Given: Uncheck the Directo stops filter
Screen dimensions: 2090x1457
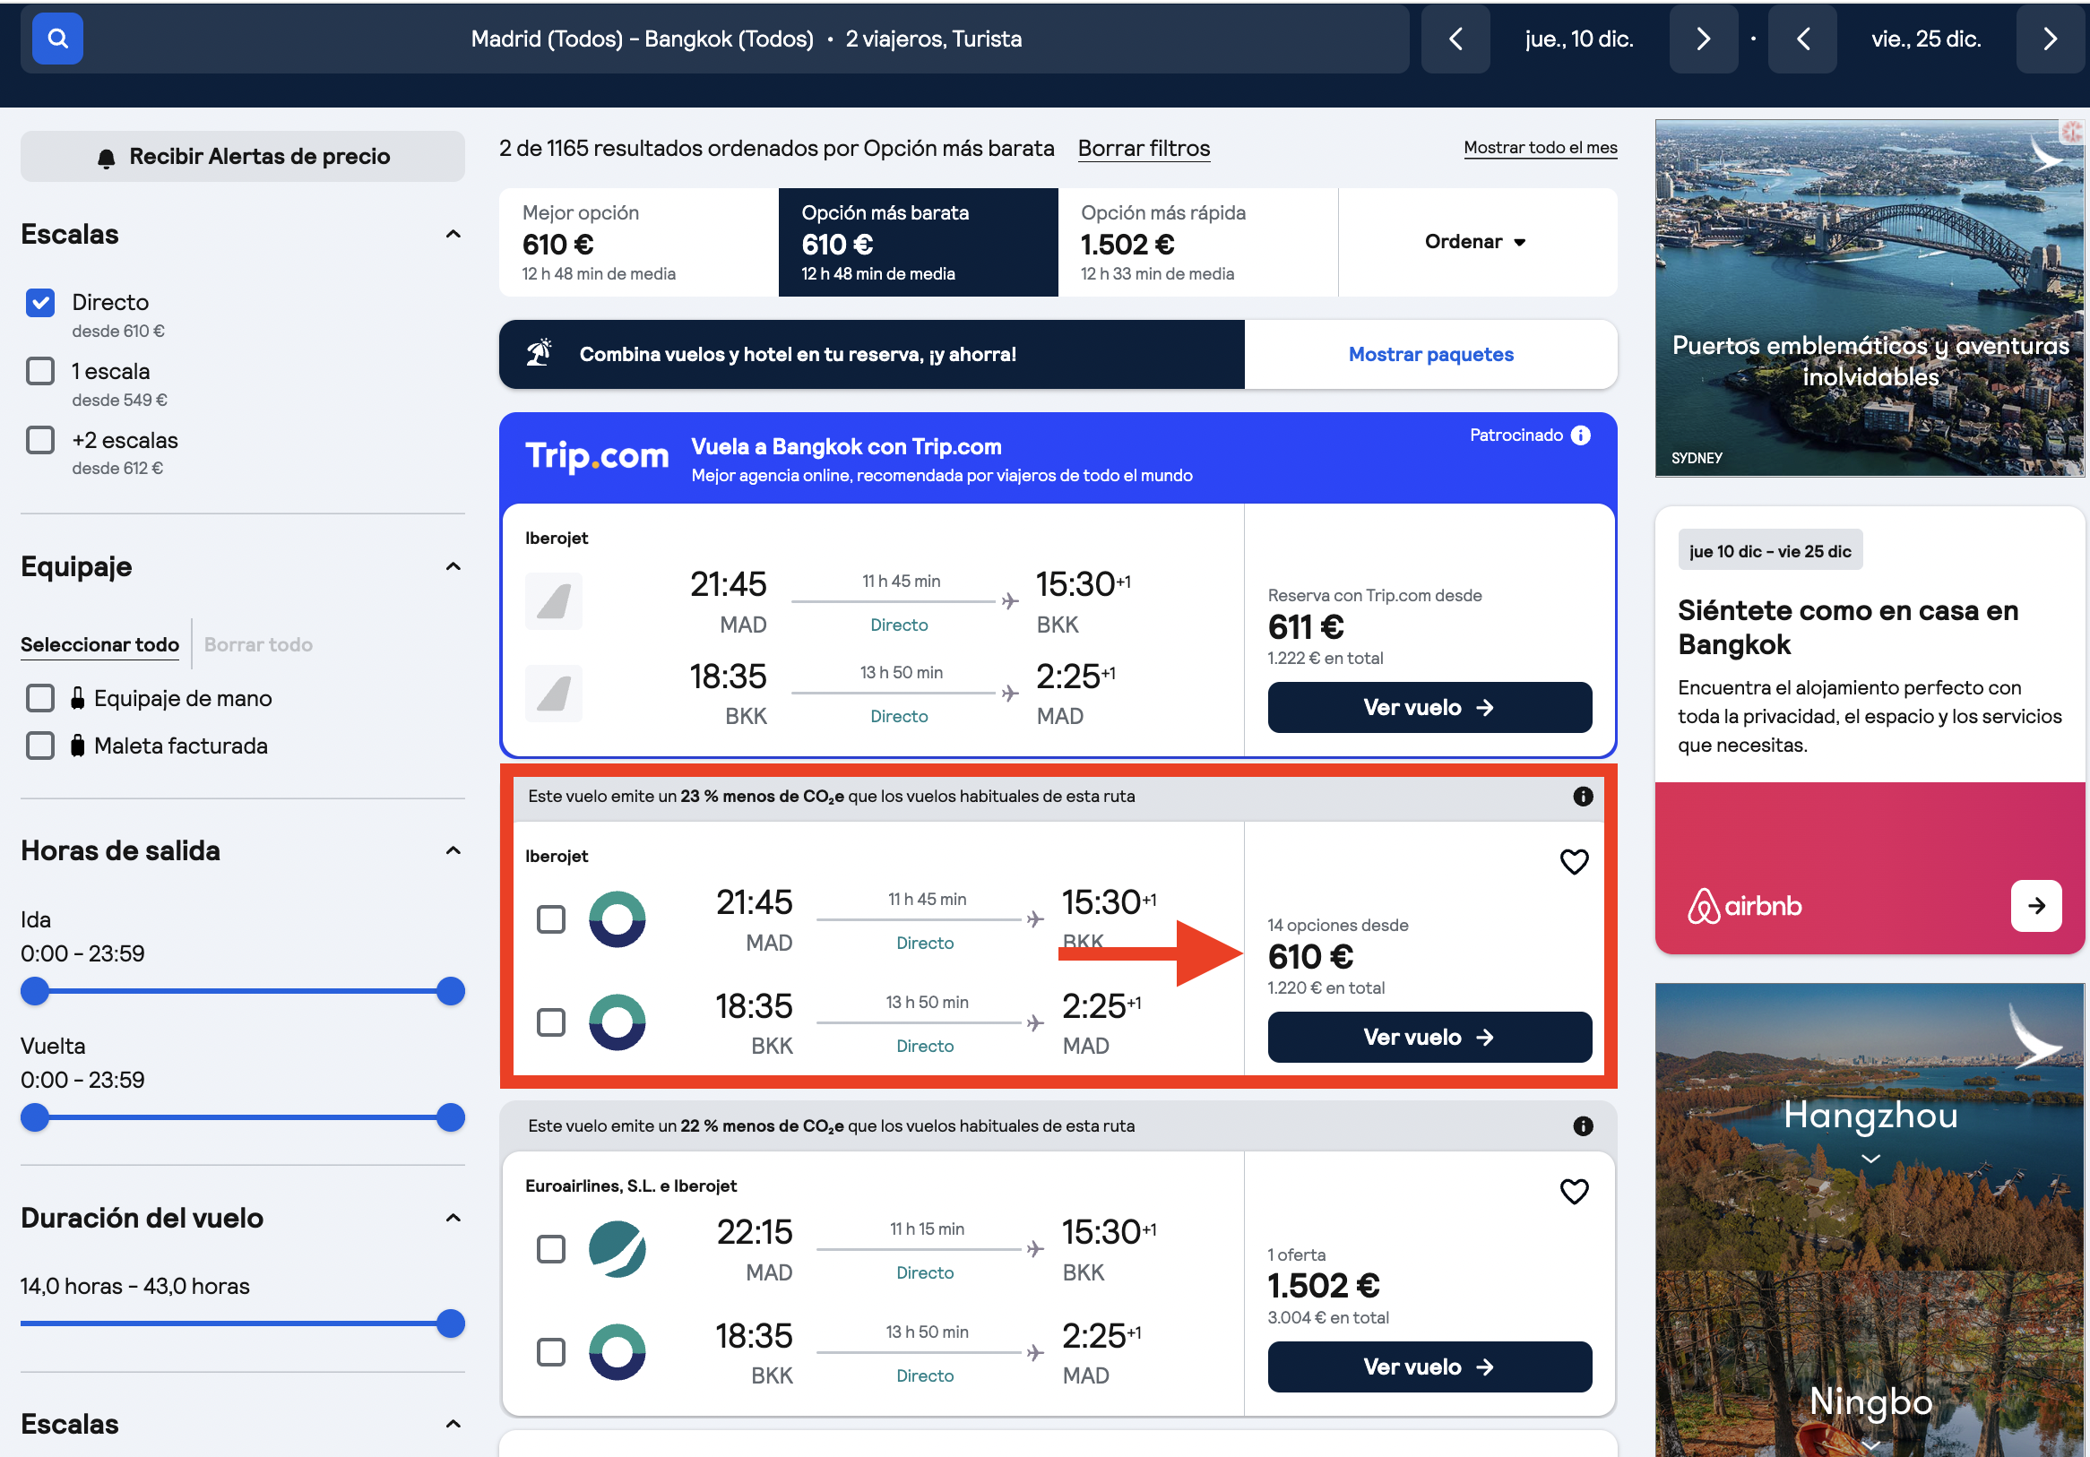Looking at the screenshot, I should [40, 302].
